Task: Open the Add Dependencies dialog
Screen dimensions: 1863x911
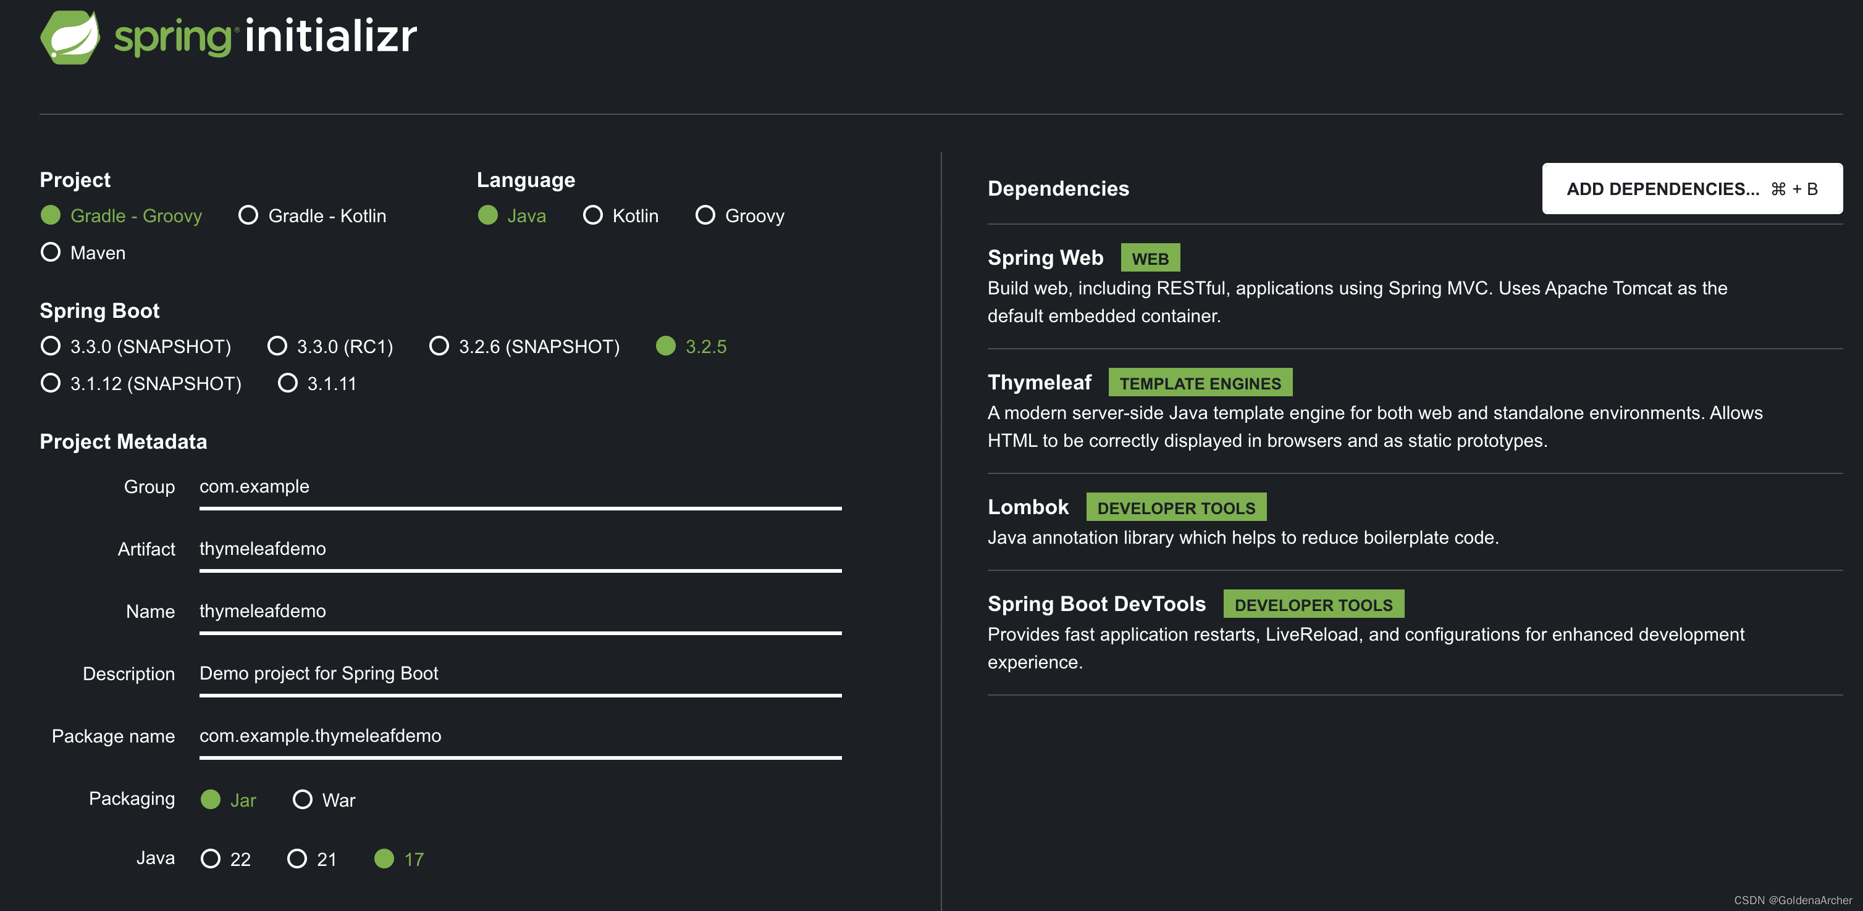Action: point(1693,189)
